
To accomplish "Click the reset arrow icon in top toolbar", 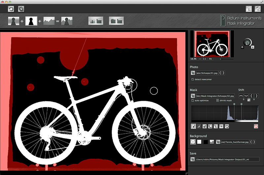I will [x=12, y=9].
